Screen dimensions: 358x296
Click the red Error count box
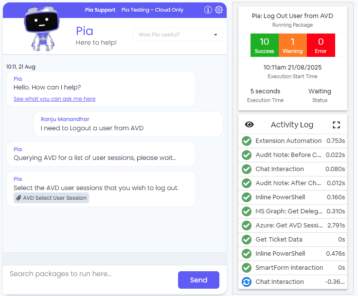321,45
